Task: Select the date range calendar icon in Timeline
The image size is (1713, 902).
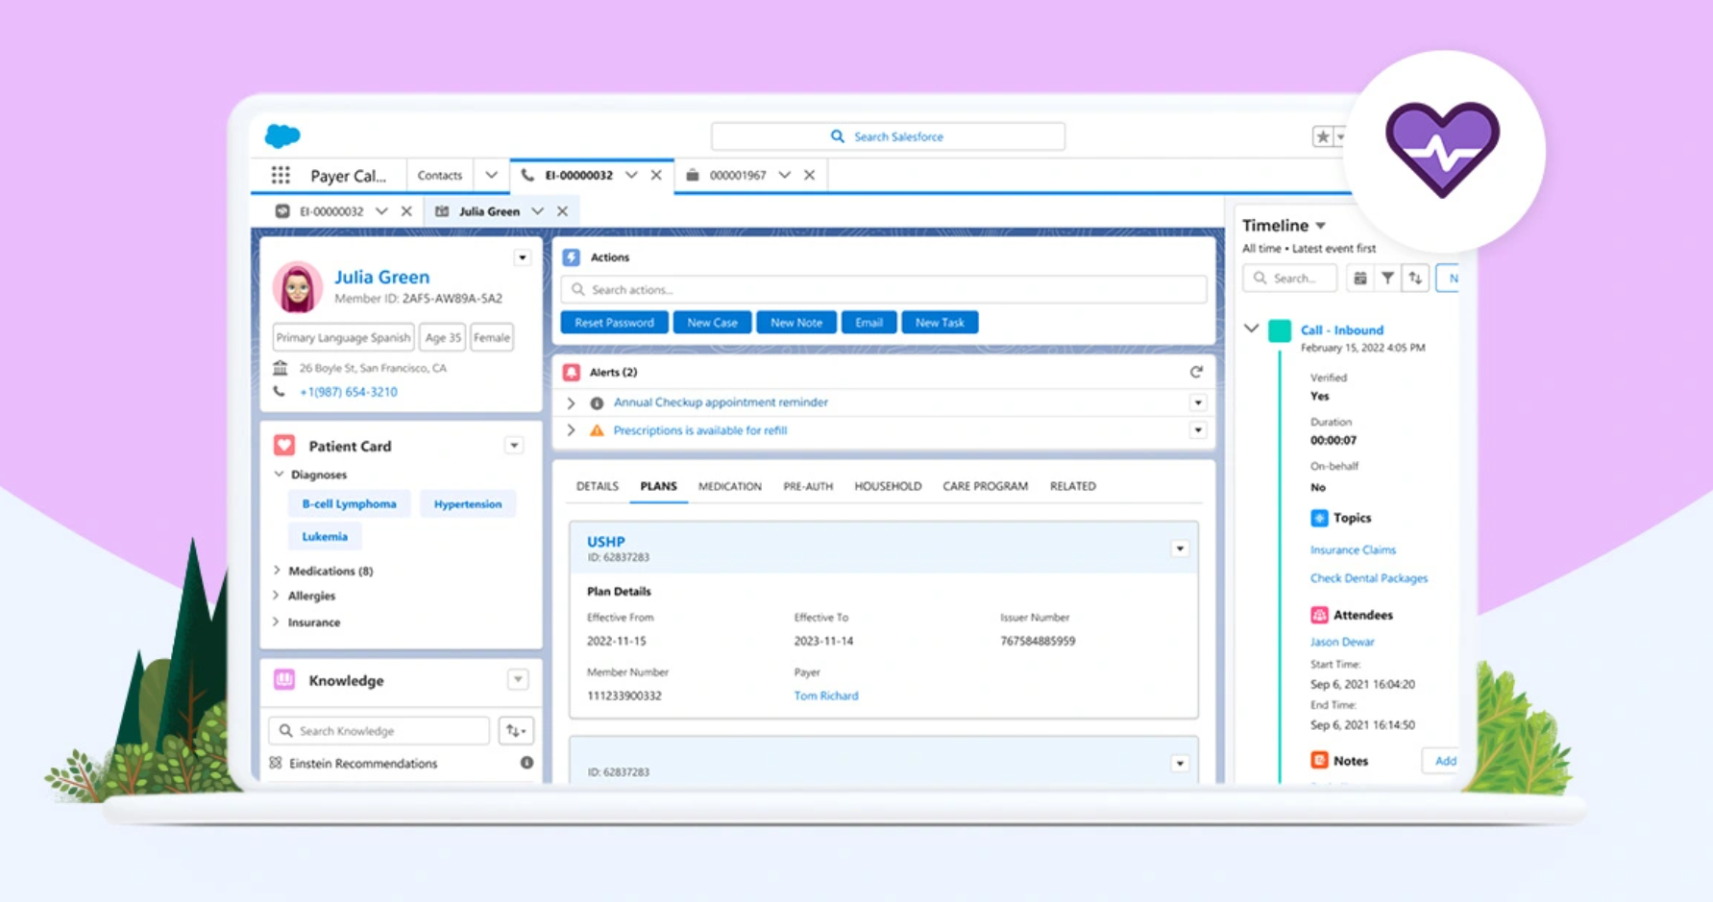Action: point(1359,278)
